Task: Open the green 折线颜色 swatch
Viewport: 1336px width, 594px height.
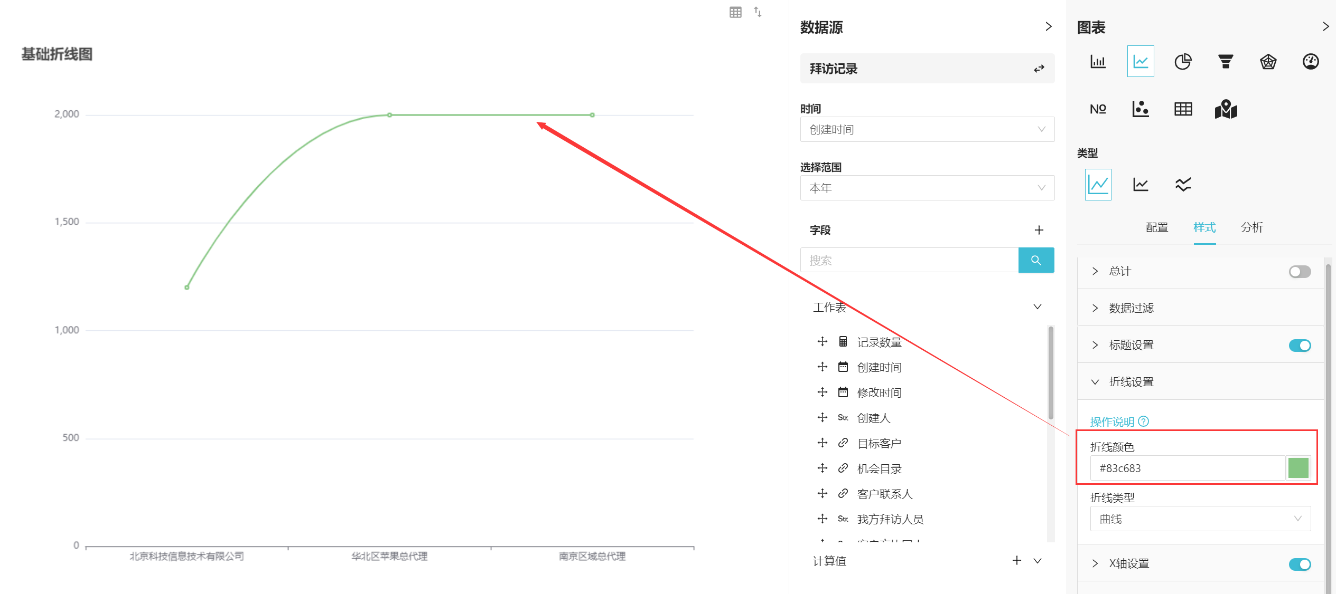Action: (1297, 468)
